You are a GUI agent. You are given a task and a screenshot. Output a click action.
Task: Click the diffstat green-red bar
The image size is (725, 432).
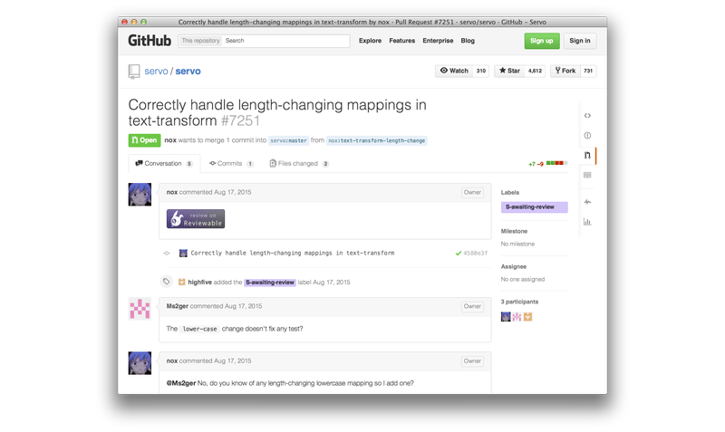(x=556, y=163)
